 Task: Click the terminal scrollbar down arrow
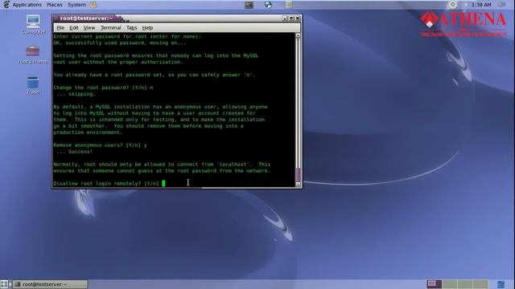[298, 184]
